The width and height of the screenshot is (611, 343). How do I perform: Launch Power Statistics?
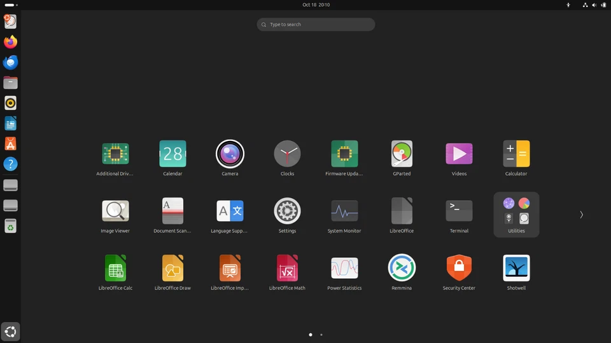344,268
